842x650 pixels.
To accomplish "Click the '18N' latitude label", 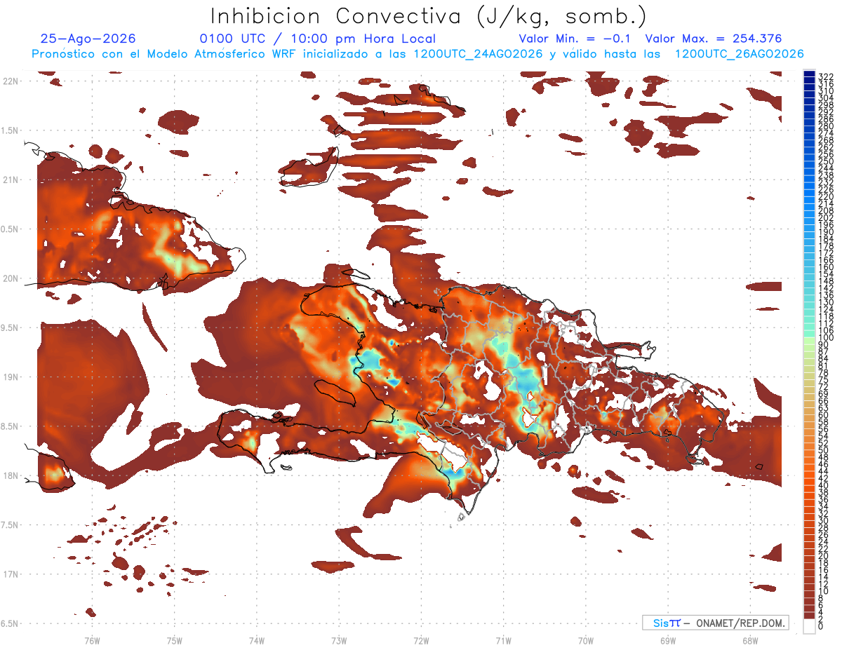I will pos(11,476).
